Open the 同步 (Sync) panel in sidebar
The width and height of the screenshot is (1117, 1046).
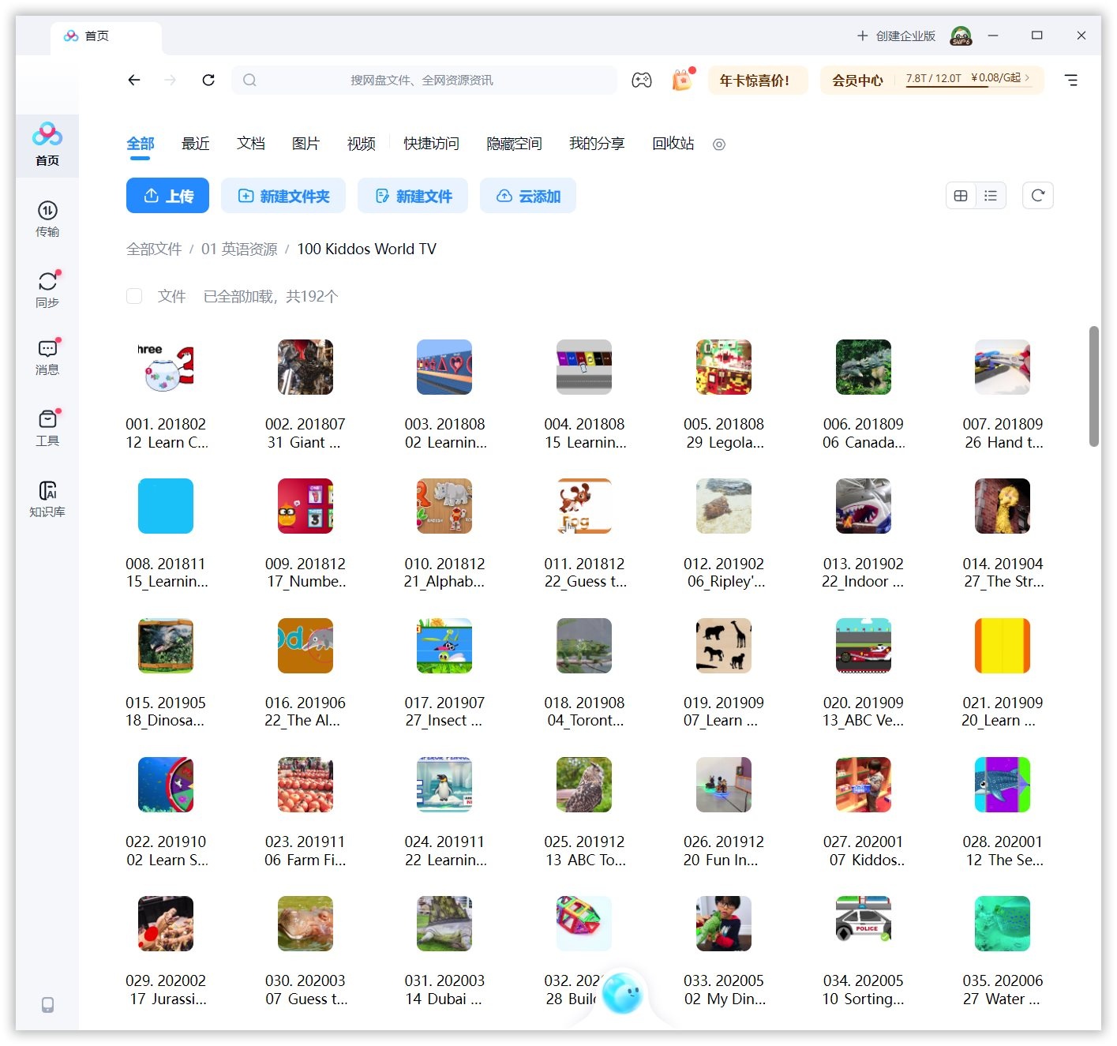(x=47, y=288)
